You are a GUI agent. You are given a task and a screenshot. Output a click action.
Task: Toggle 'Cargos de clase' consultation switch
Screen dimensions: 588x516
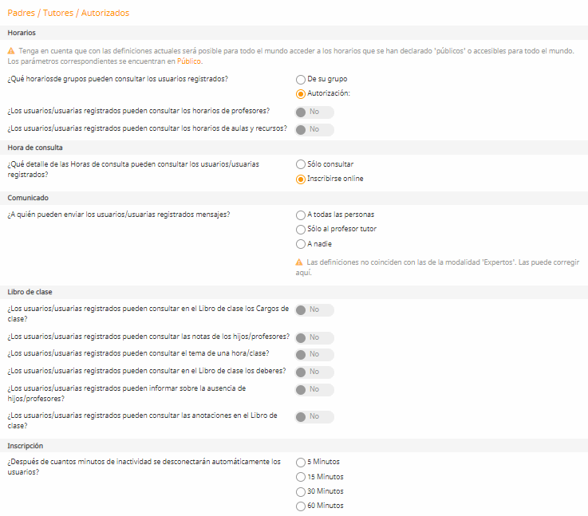pyautogui.click(x=314, y=310)
